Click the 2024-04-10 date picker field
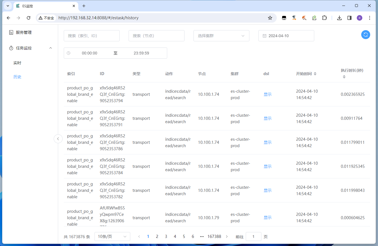 pos(286,36)
